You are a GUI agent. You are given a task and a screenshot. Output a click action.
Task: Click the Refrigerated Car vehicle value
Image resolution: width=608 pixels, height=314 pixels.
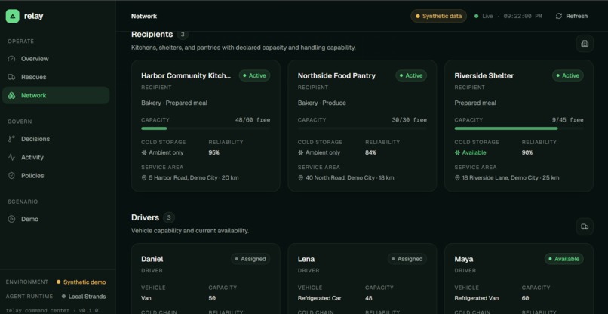(319, 298)
